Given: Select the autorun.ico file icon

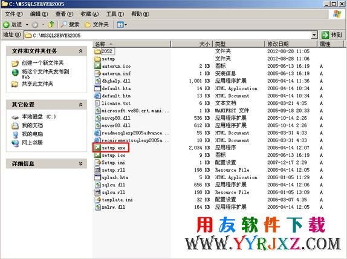Looking at the screenshot, I should pos(97,66).
